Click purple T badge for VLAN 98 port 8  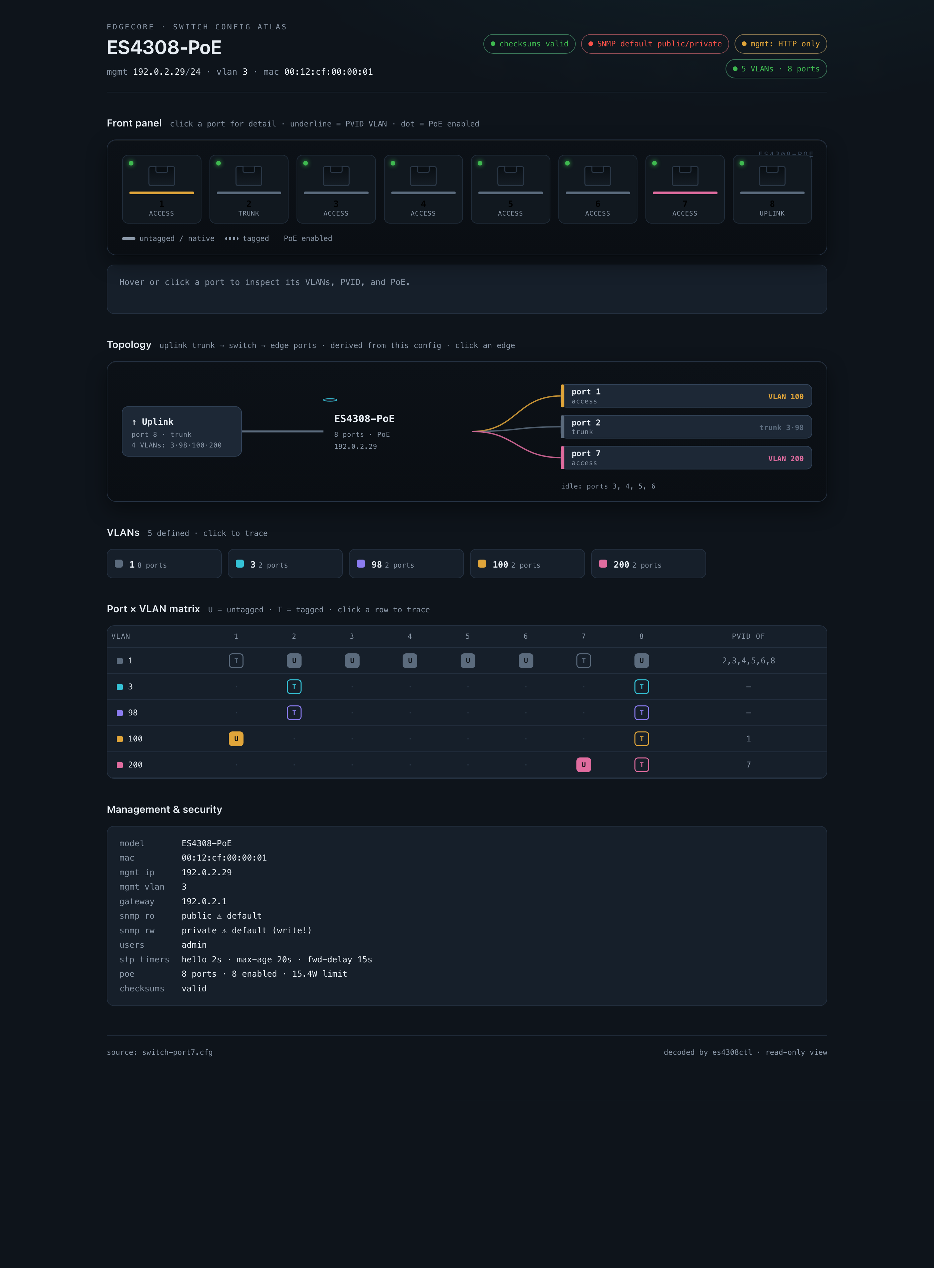(642, 713)
